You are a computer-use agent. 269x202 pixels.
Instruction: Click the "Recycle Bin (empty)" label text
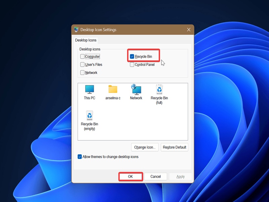click(x=89, y=126)
